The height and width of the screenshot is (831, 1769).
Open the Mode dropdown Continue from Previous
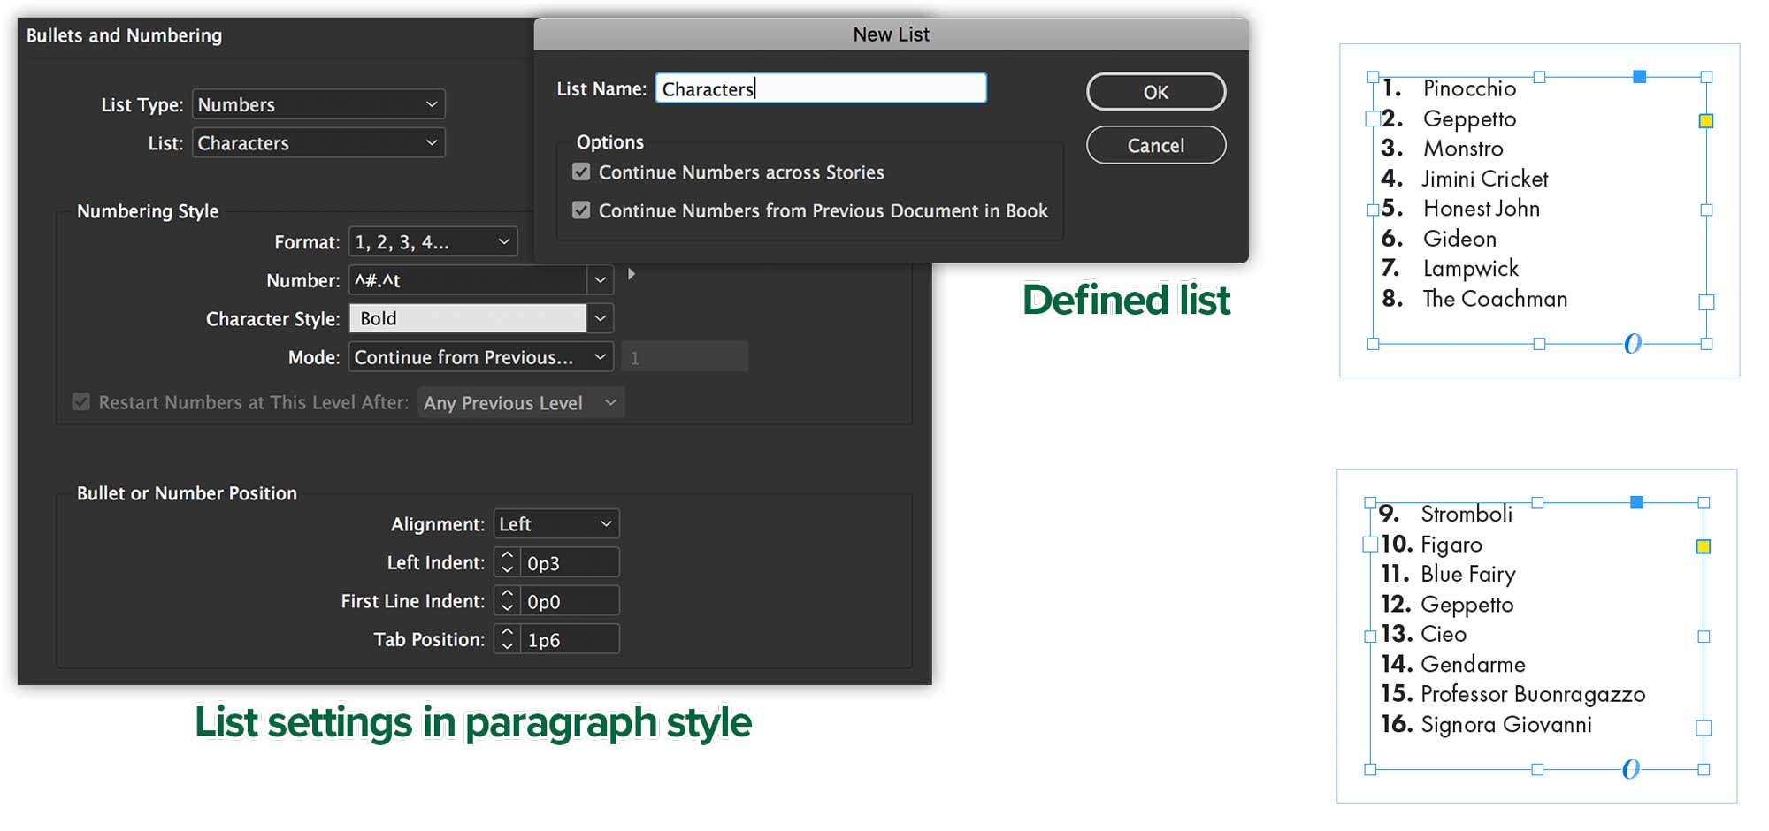[x=481, y=357]
